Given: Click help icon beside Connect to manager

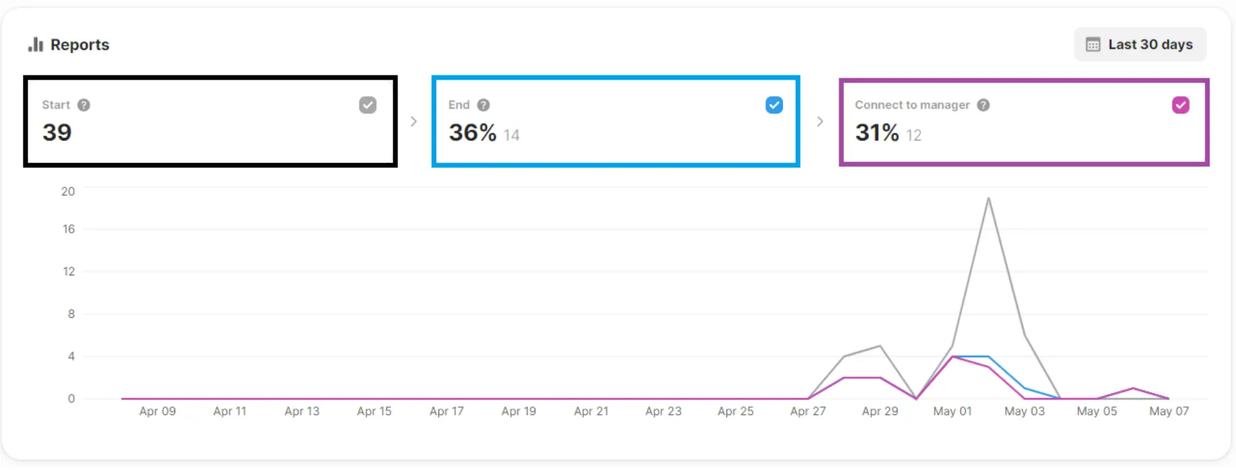Looking at the screenshot, I should (x=983, y=105).
